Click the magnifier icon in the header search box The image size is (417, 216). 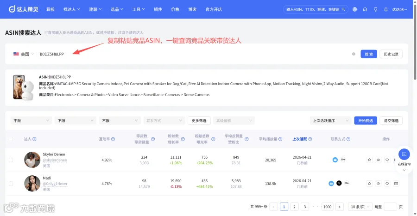coord(343,9)
